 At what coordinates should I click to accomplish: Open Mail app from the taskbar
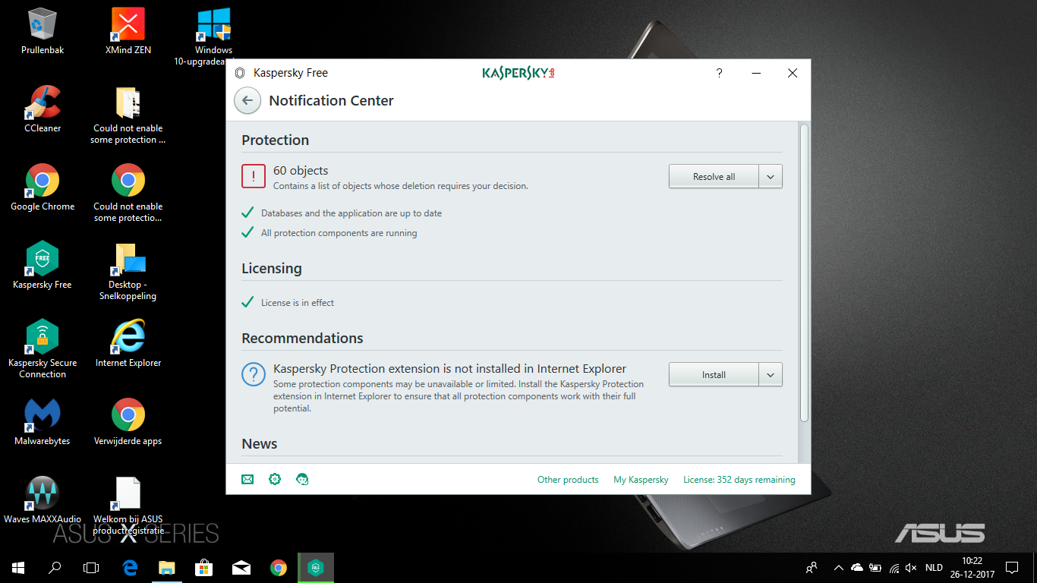pos(241,567)
